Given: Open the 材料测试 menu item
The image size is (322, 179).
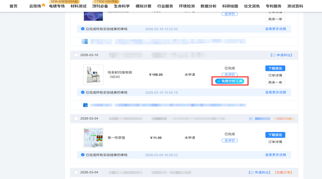Looking at the screenshot, I should tap(78, 6).
